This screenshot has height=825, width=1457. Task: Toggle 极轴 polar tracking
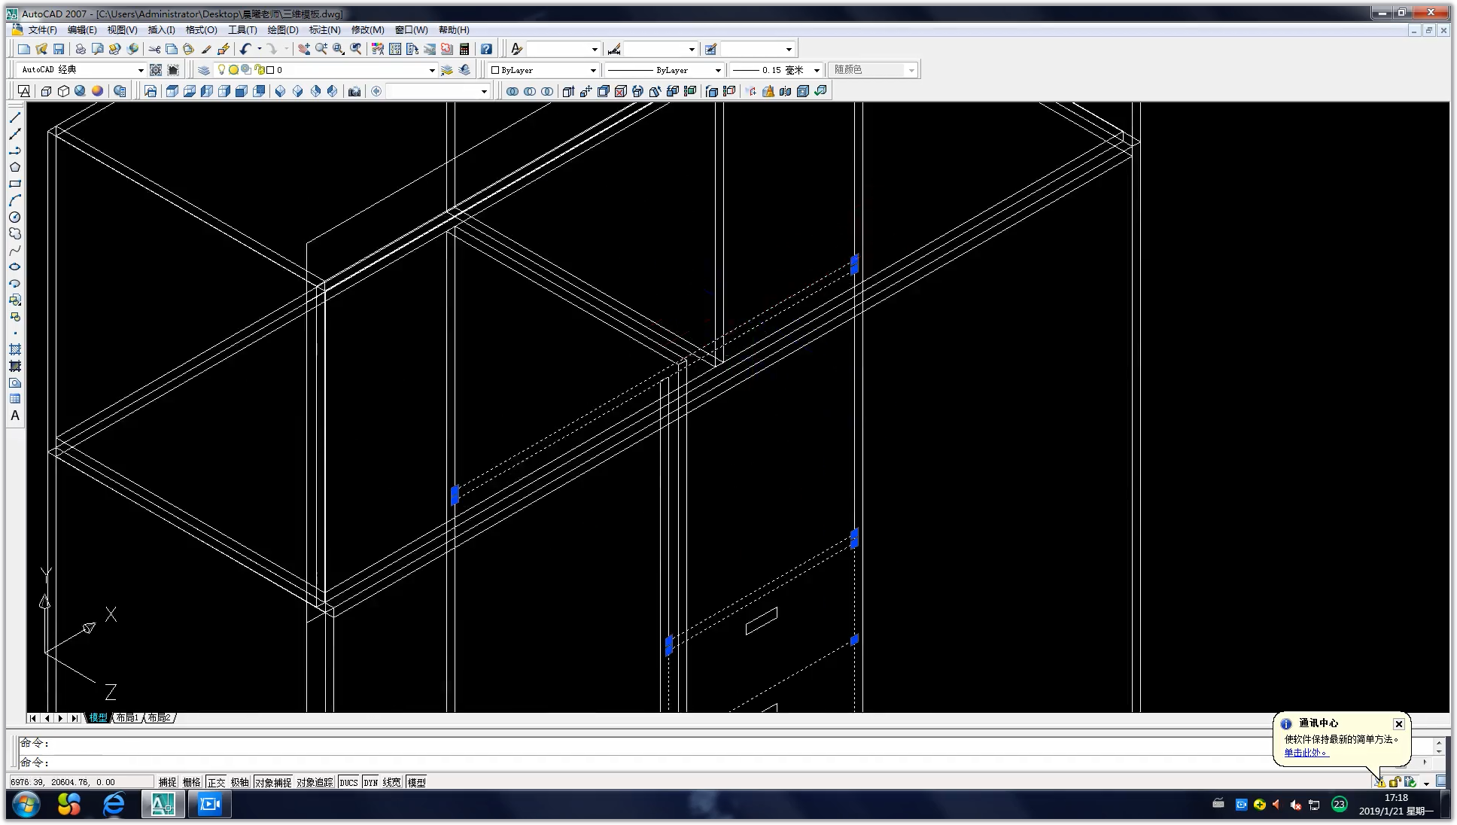coord(240,782)
